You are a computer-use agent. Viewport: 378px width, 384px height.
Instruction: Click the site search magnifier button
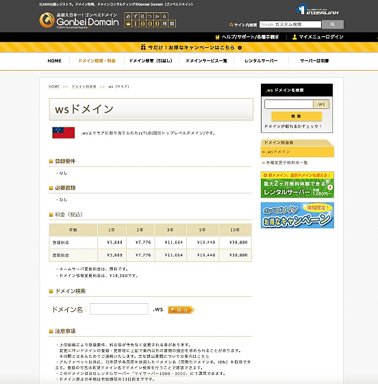pyautogui.click(x=333, y=25)
